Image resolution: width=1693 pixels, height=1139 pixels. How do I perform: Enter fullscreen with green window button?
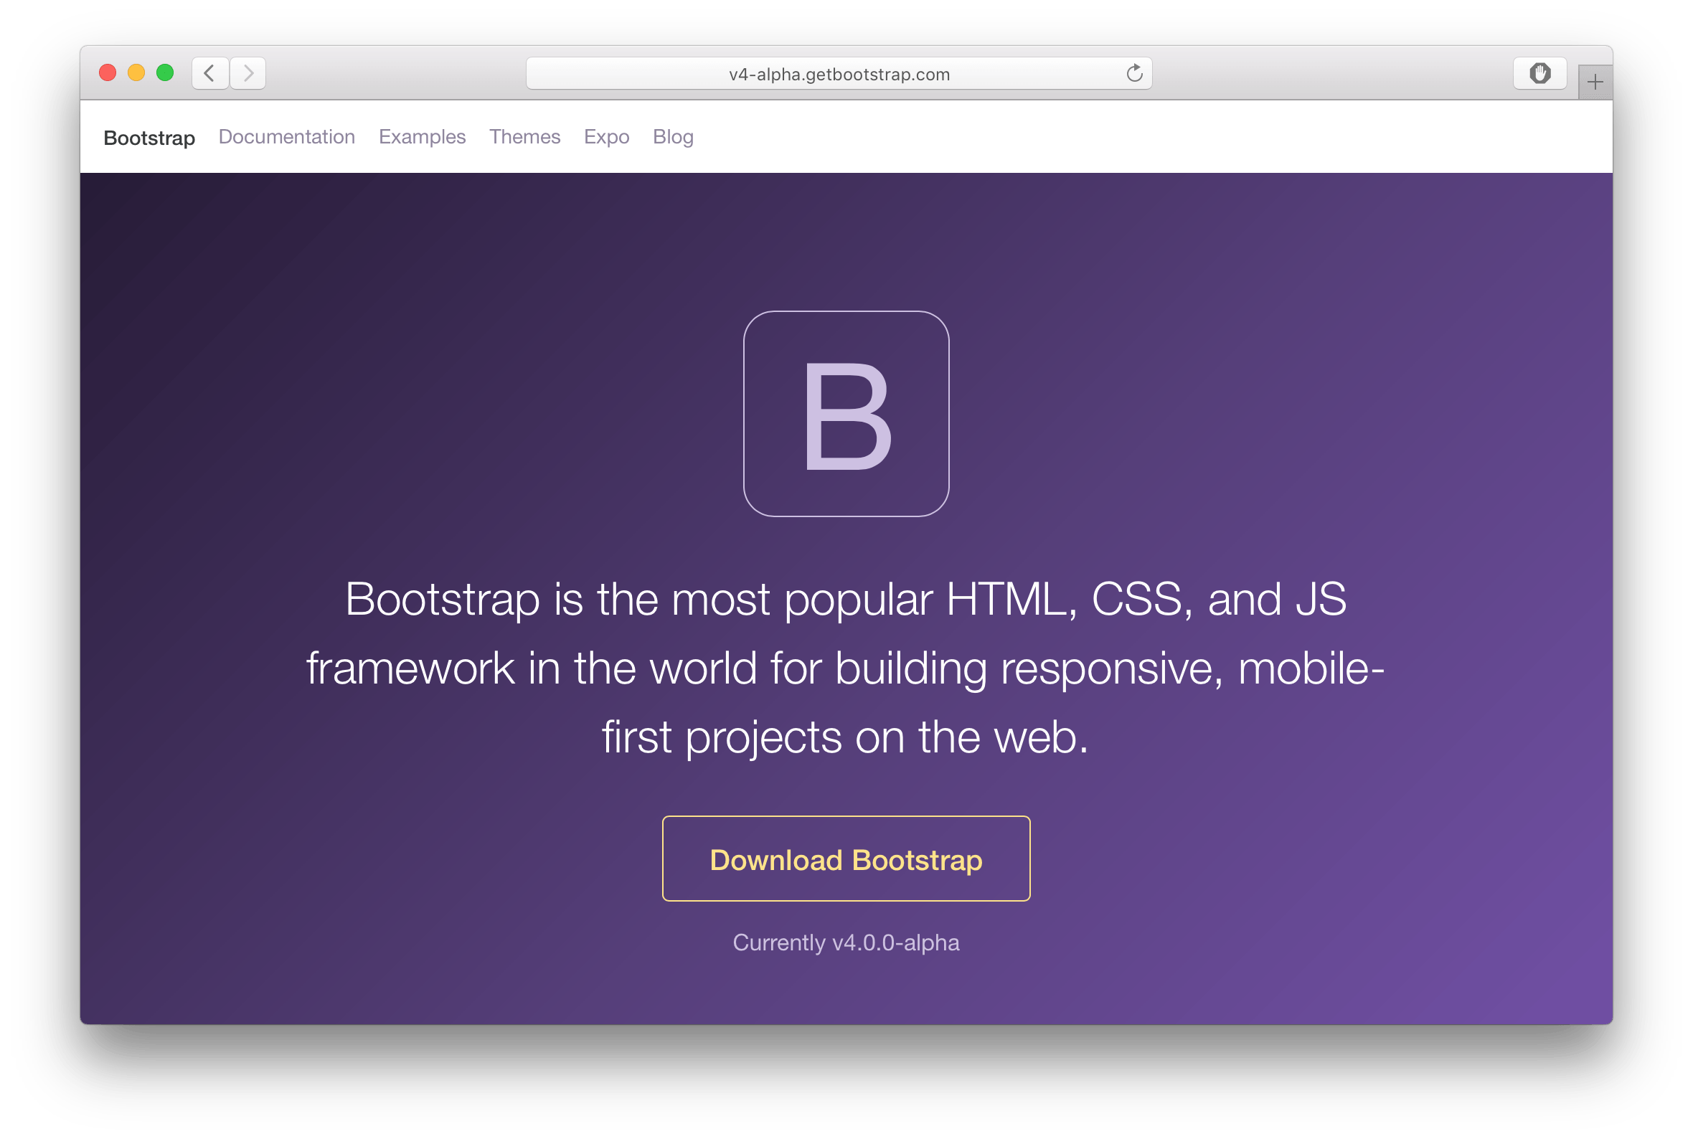165,72
